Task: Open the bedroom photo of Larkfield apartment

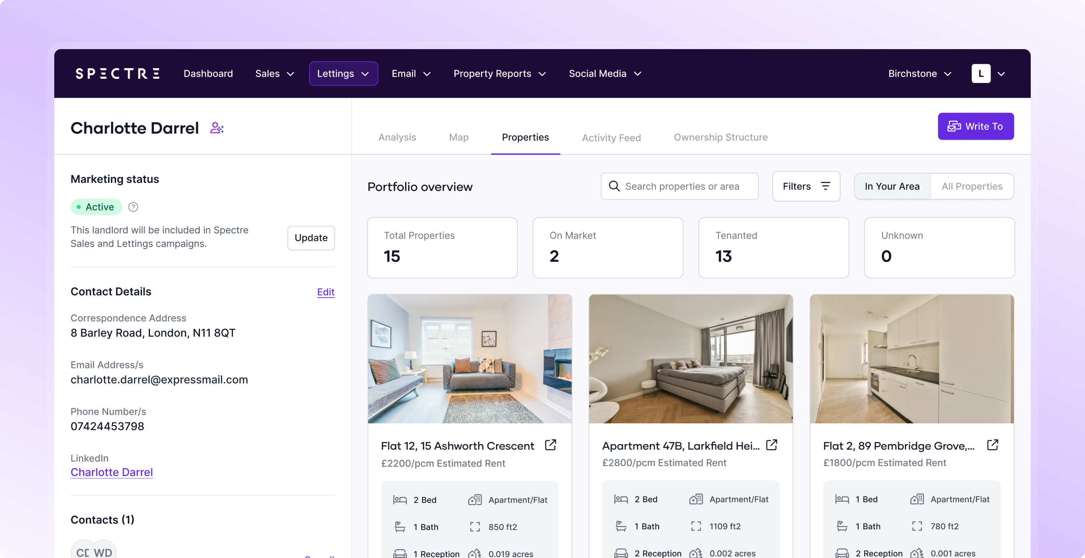Action: [691, 359]
